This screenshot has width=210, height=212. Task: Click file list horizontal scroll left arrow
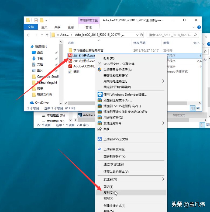(66, 103)
